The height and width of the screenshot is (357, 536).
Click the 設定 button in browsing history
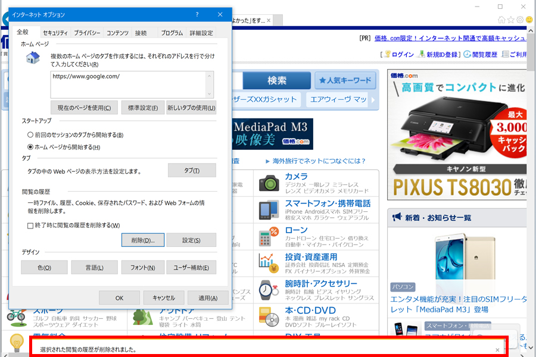coord(191,240)
